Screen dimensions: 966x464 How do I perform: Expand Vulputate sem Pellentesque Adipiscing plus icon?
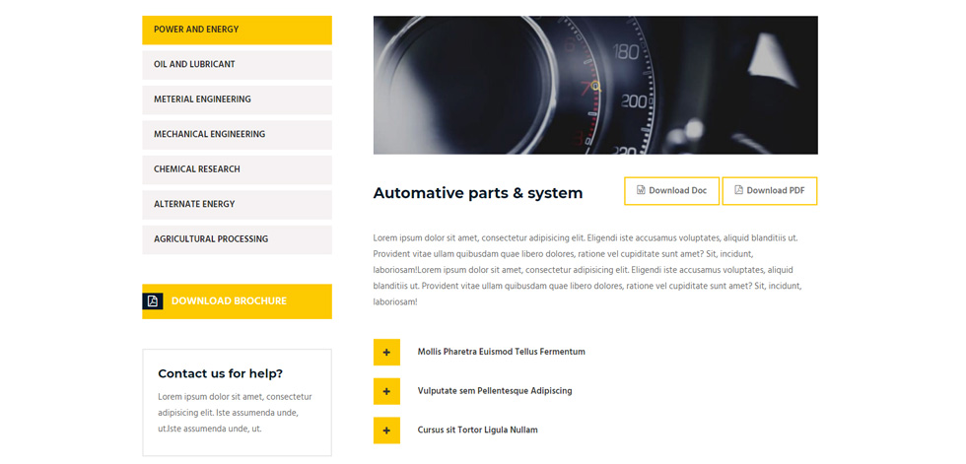[386, 391]
